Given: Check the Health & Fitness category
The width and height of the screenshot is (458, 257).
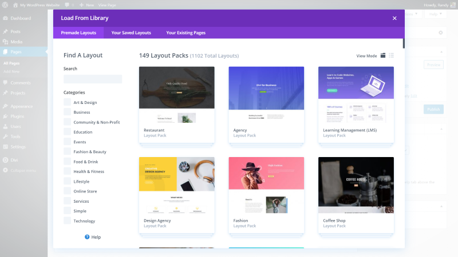Looking at the screenshot, I should [67, 171].
